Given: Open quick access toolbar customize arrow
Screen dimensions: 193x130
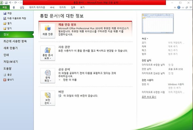Looking at the screenshot, I should [21, 3].
